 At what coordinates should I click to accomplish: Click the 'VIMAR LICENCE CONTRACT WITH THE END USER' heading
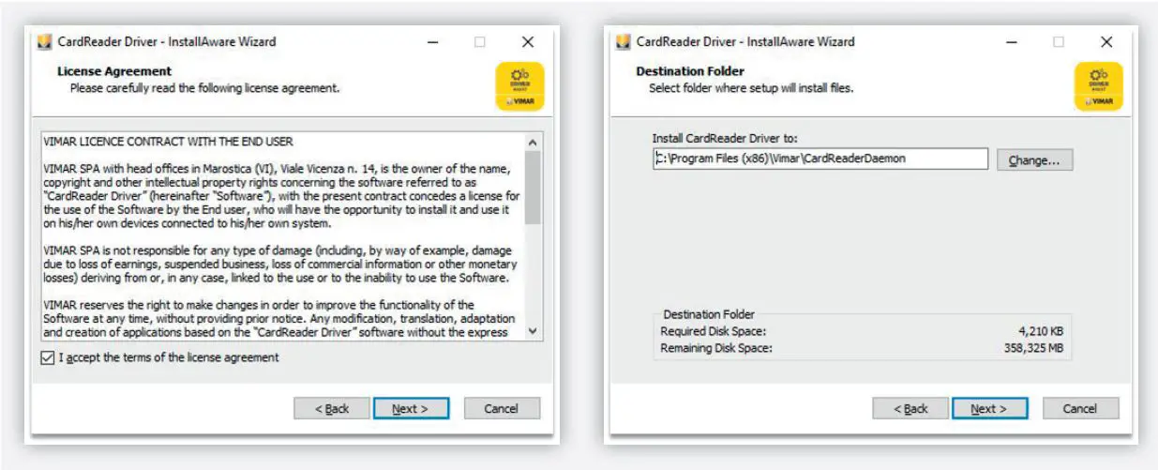pos(169,142)
